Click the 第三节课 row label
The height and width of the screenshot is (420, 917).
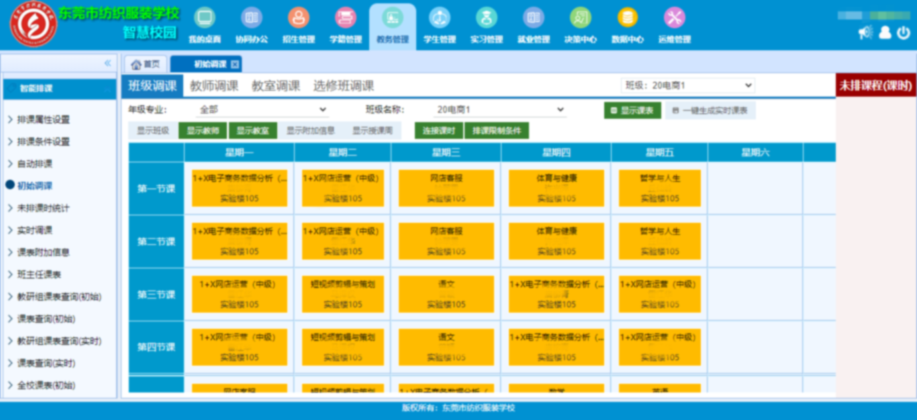coord(156,295)
